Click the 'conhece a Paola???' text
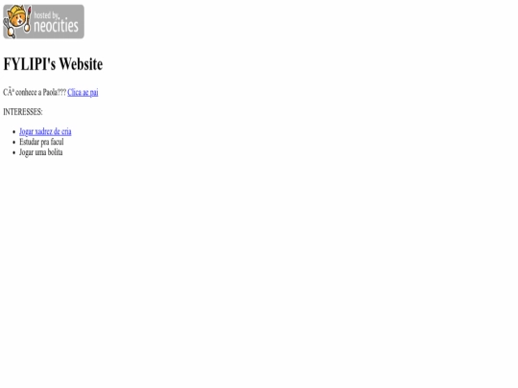This screenshot has height=388, width=518. click(x=41, y=92)
